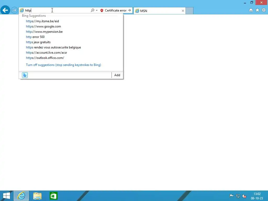Restore down the Internet Explorer window
The image size is (268, 201).
tap(252, 2)
